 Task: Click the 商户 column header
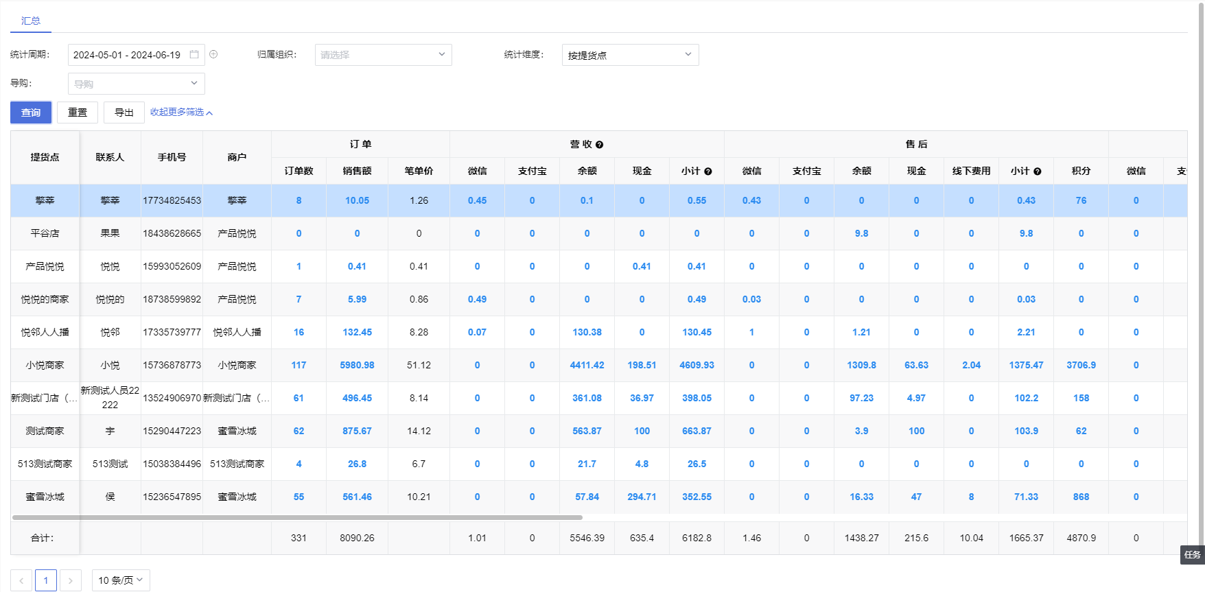click(x=237, y=157)
